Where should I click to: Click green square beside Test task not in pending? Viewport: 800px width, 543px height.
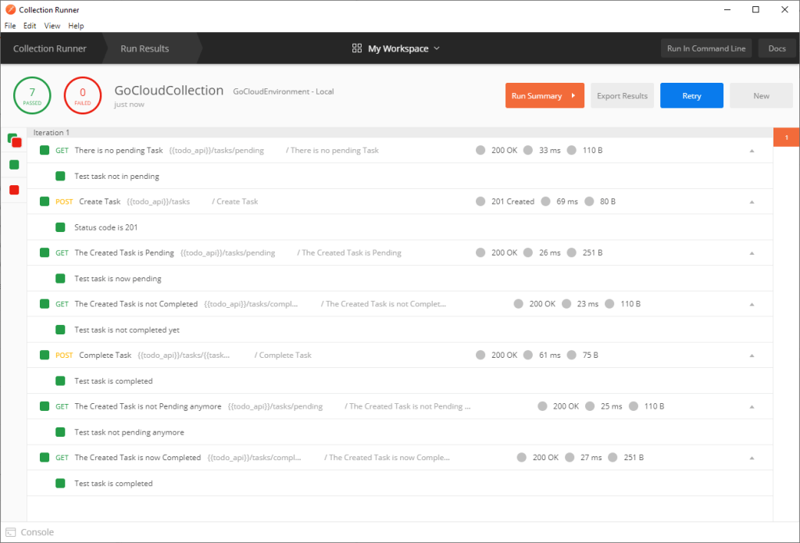(x=60, y=176)
